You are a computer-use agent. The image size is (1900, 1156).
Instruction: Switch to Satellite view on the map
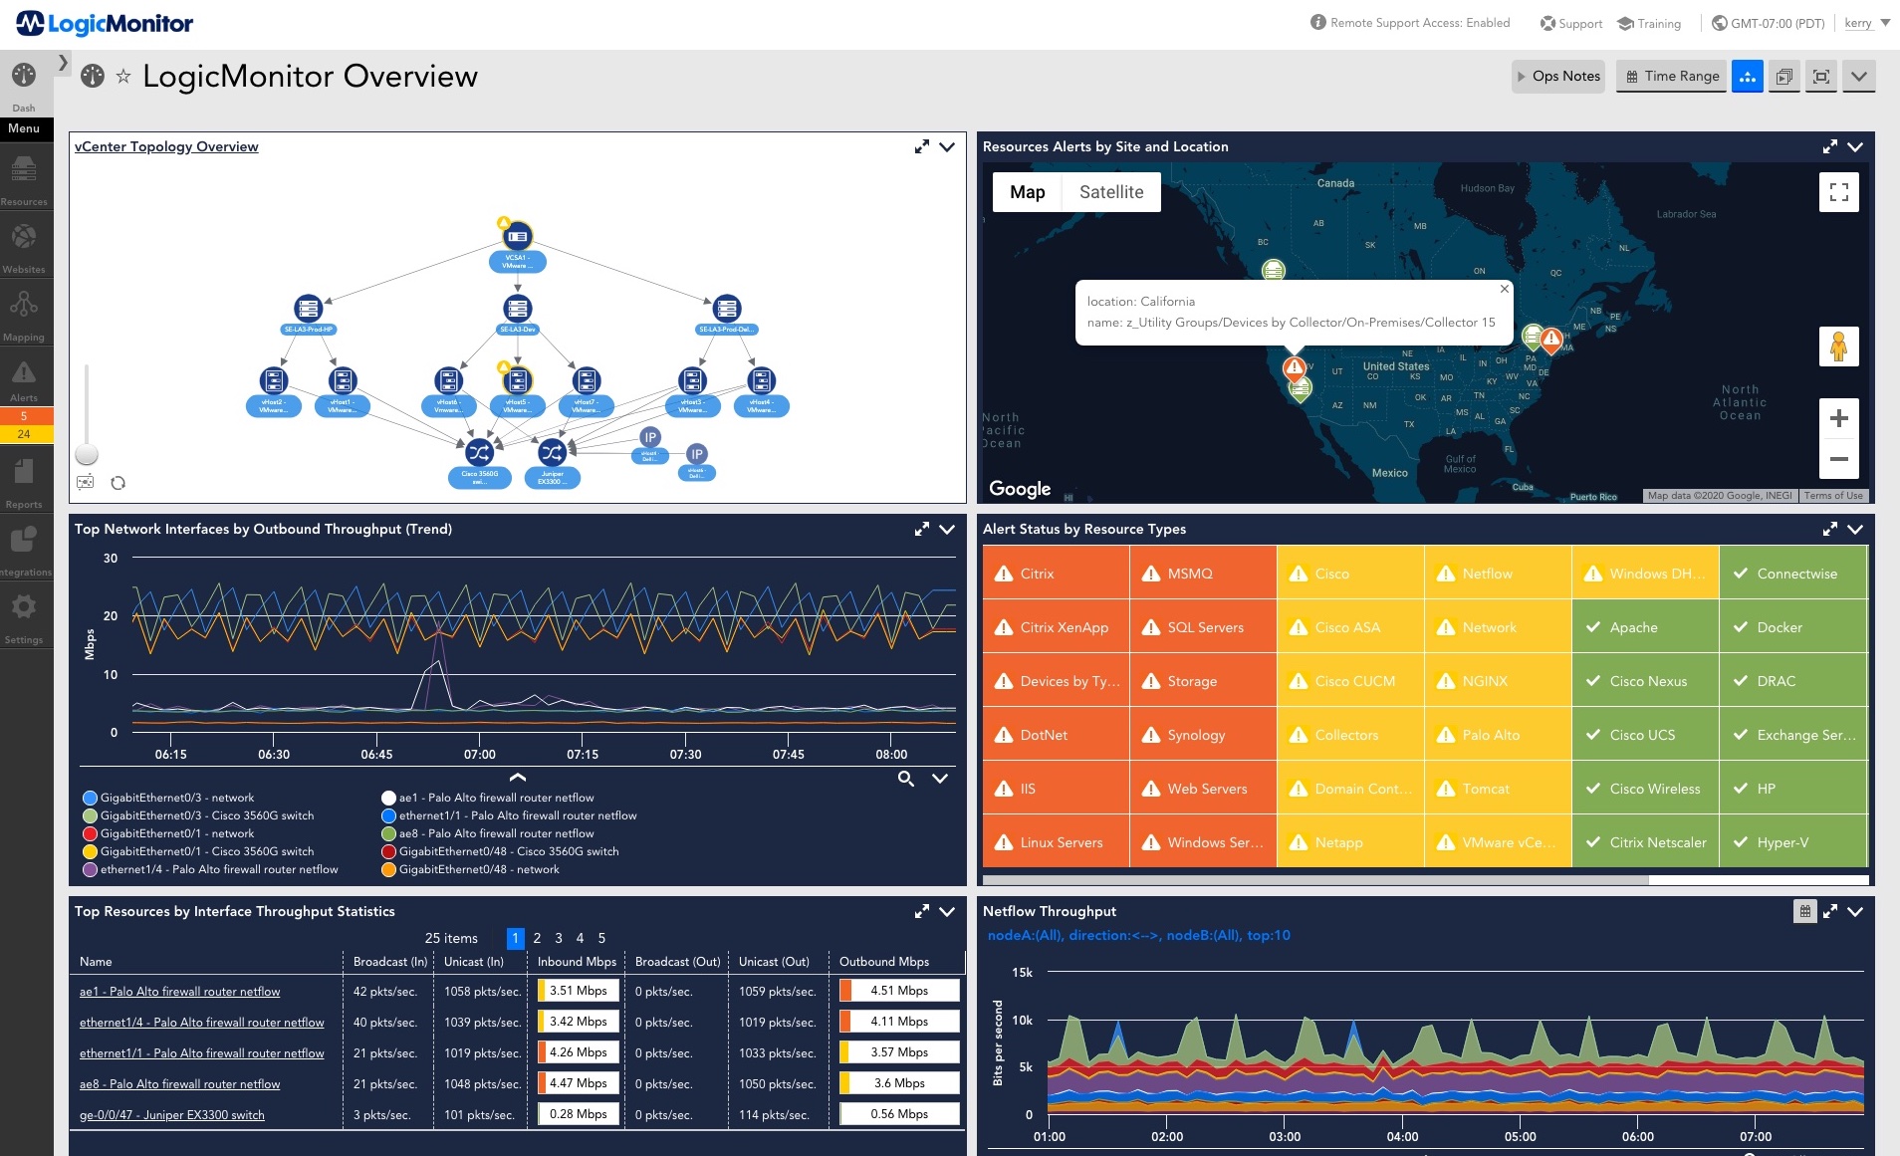1111,191
